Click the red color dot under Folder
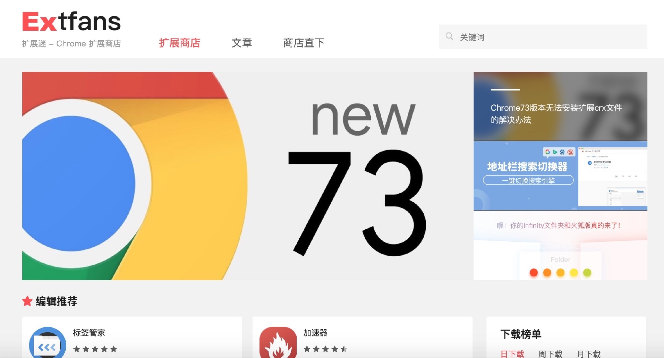664x358 pixels. tap(534, 272)
